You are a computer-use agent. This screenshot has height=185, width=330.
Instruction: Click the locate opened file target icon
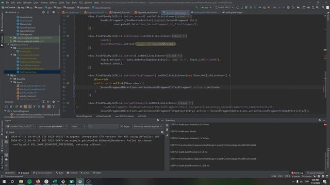[43, 12]
